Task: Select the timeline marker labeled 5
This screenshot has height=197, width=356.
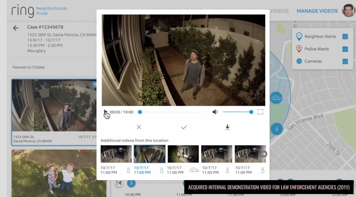Action: [x=131, y=183]
